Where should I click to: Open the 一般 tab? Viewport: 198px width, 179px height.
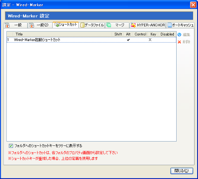[x=15, y=25]
